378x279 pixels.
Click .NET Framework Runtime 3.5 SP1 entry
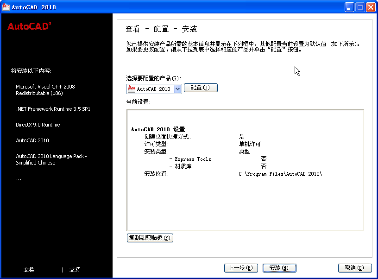pos(53,109)
